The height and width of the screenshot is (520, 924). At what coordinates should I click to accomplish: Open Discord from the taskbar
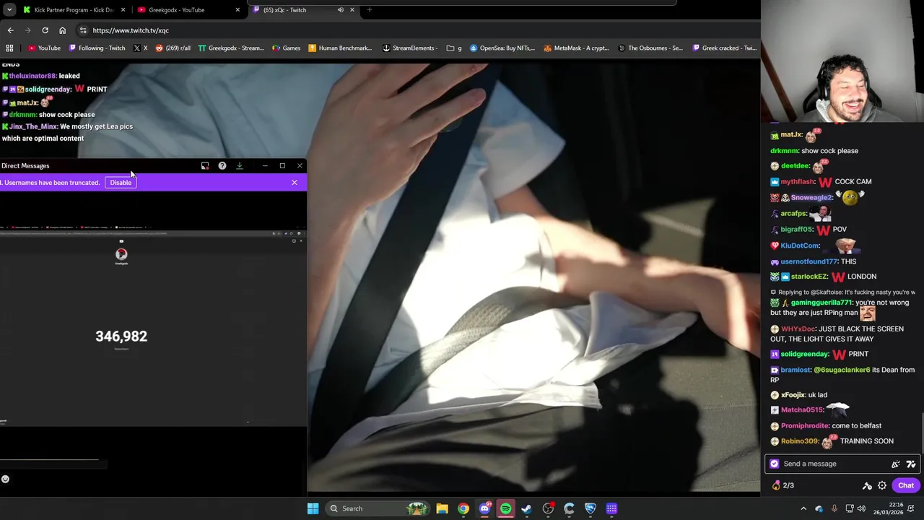[484, 508]
